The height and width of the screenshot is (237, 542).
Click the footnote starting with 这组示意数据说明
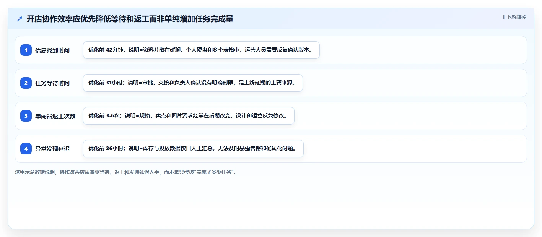coord(126,172)
